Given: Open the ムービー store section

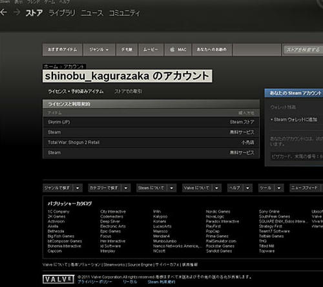Looking at the screenshot, I should pyautogui.click(x=151, y=50).
